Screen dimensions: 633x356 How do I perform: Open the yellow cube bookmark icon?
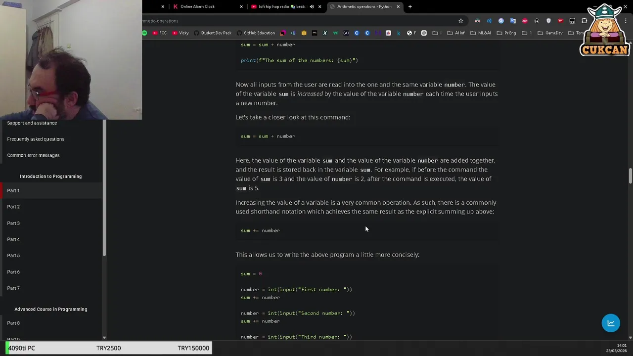[304, 33]
